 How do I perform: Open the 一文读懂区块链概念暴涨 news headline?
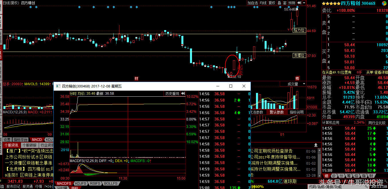coord(29,163)
